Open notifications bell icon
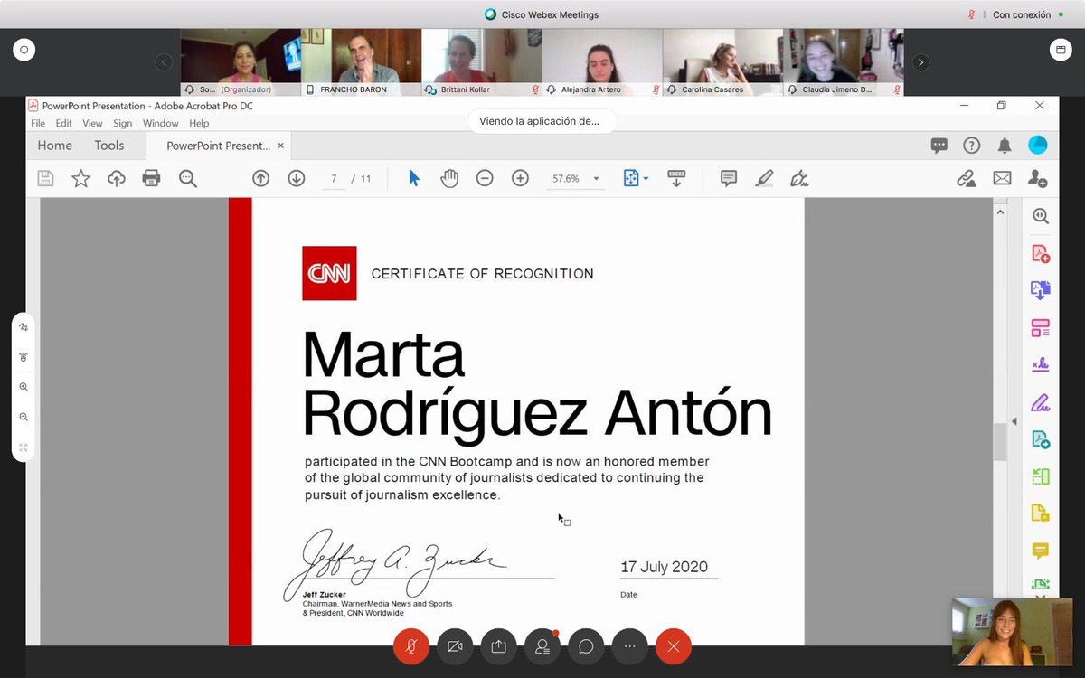Viewport: 1085px width, 678px height. pos(1005,146)
